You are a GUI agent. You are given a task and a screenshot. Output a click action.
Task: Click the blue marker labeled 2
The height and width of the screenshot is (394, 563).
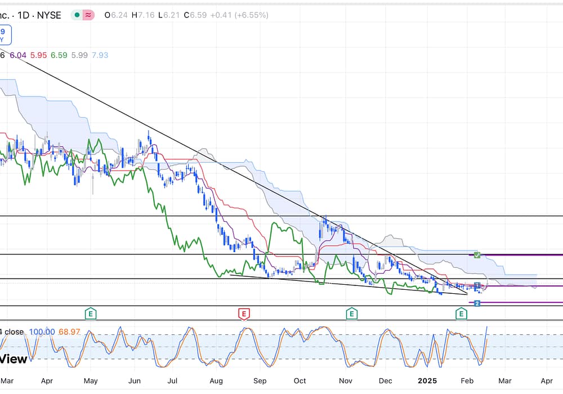pyautogui.click(x=477, y=303)
